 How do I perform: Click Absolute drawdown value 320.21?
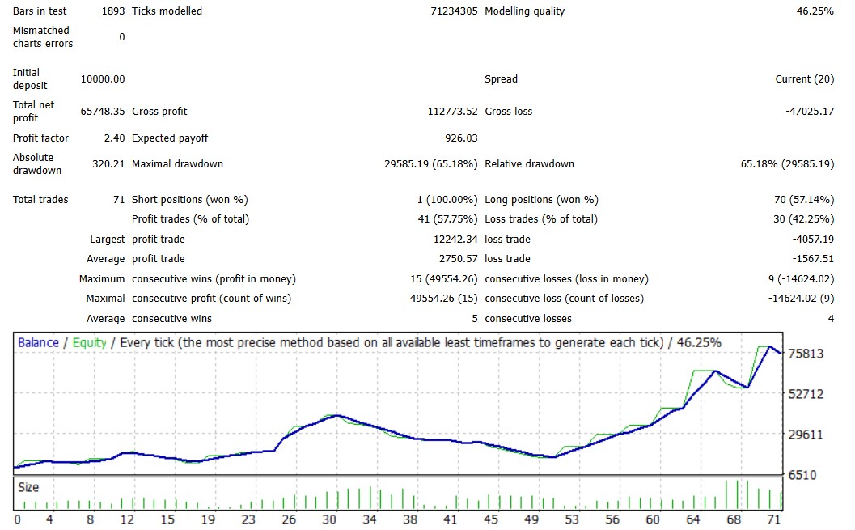click(x=108, y=163)
